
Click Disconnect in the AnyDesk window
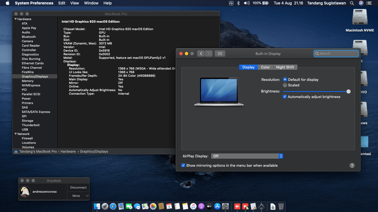pos(78,187)
